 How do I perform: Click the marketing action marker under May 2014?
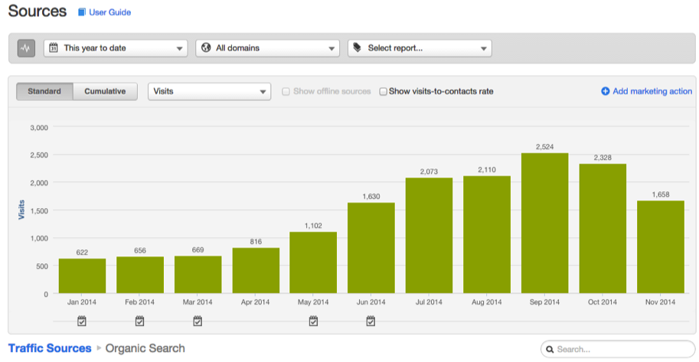[313, 321]
